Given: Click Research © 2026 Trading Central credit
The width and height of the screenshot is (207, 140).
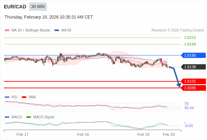Looking at the screenshot, I should [x=178, y=30].
